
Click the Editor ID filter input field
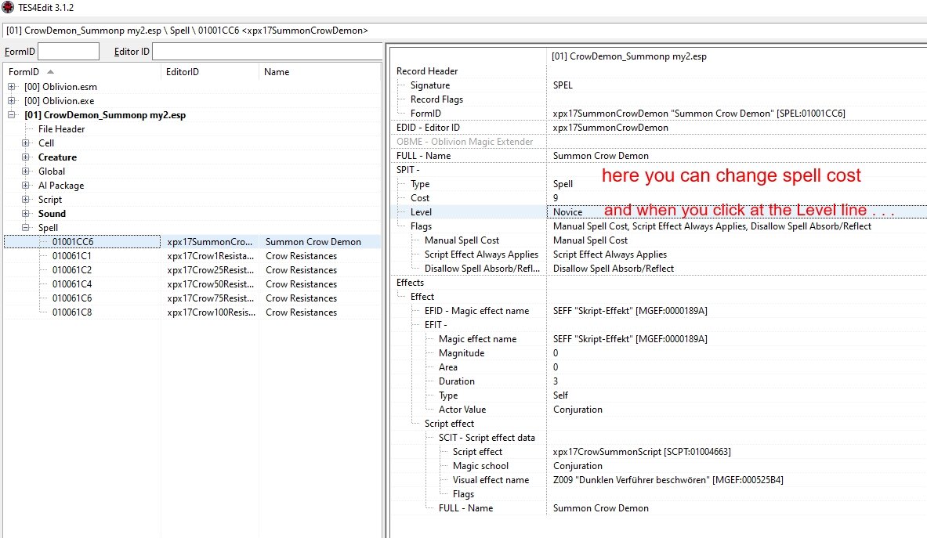[x=266, y=52]
